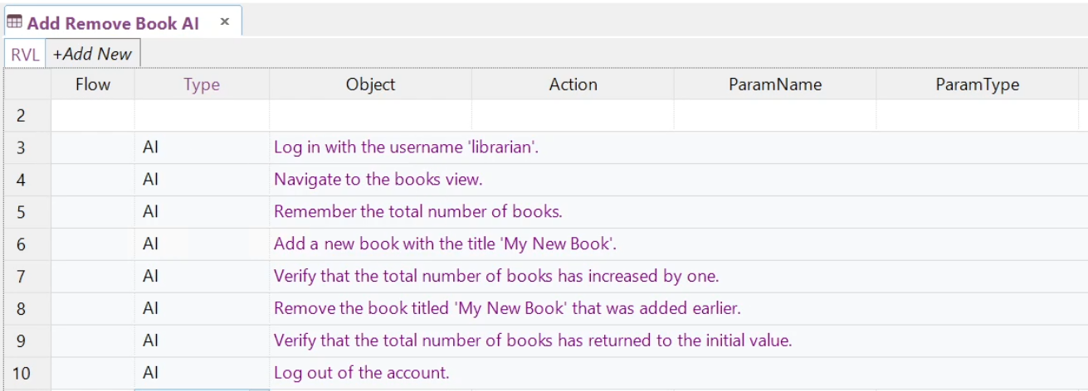Switch to the RVL sheet tab
Screen dimensions: 1088x391
click(x=25, y=55)
